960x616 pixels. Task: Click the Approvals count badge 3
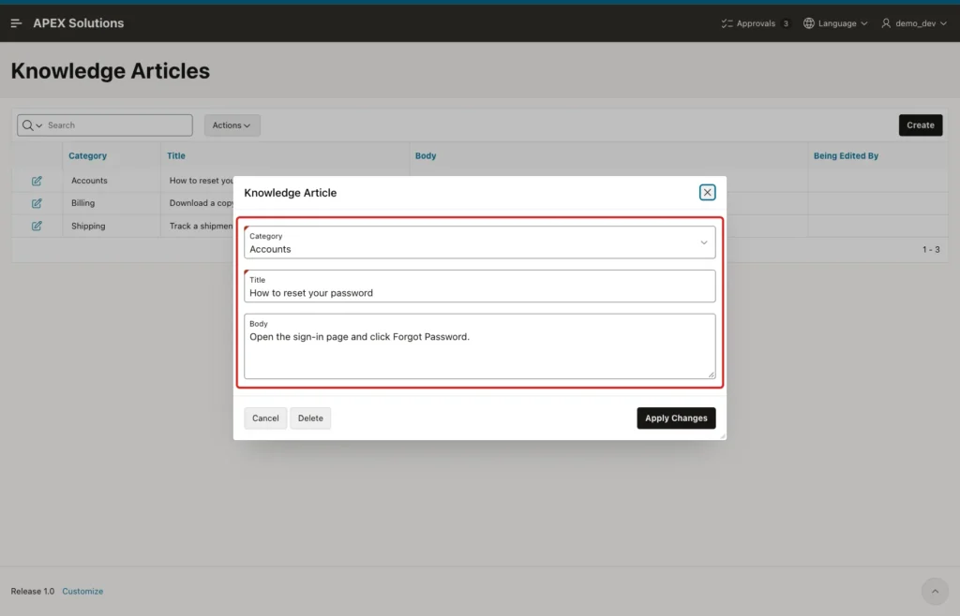(786, 23)
